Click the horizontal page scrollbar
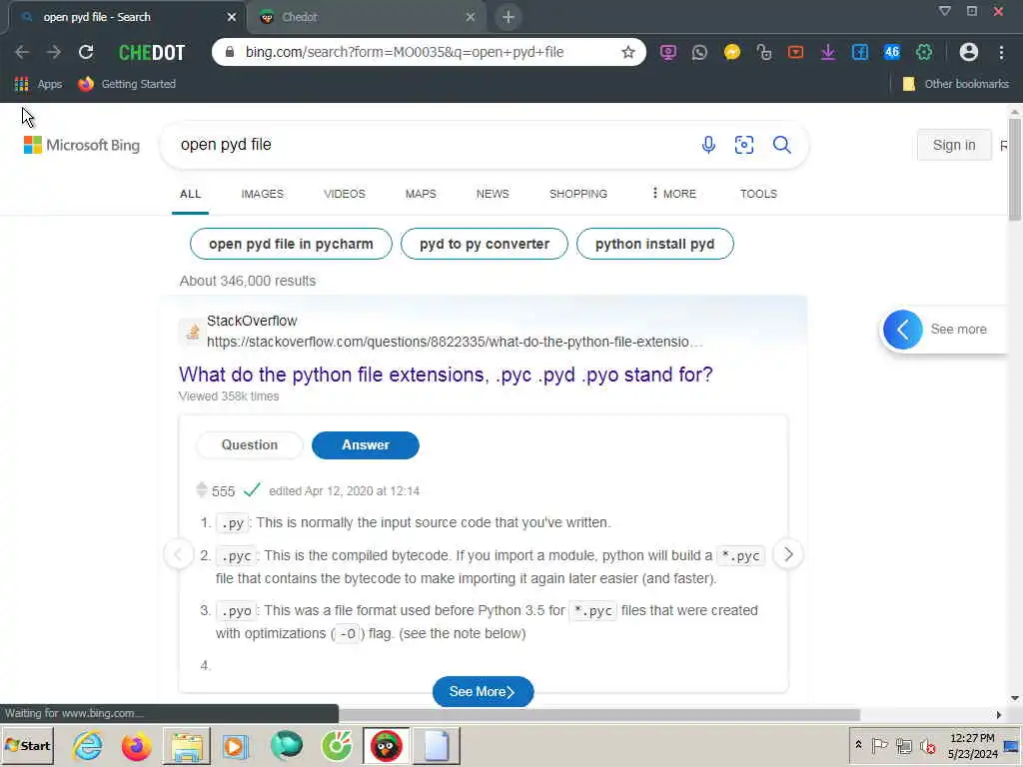This screenshot has height=767, width=1023. (599, 715)
